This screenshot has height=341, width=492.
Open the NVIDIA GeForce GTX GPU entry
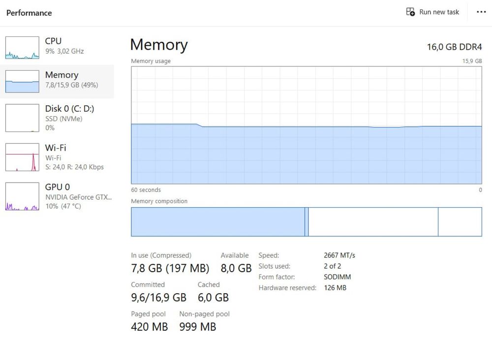[57, 196]
